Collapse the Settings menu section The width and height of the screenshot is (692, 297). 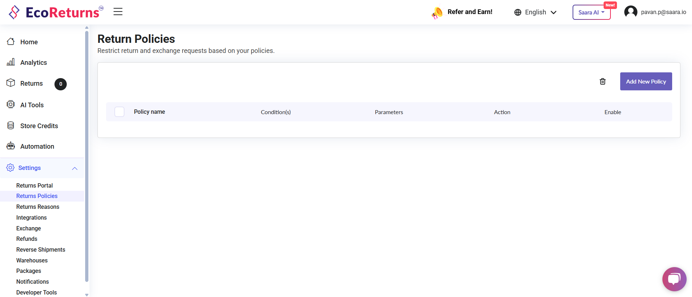tap(75, 168)
